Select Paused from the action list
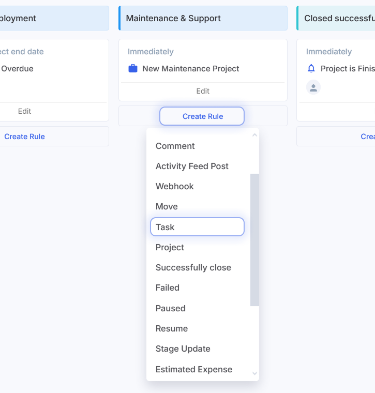The width and height of the screenshot is (375, 393). click(x=171, y=308)
